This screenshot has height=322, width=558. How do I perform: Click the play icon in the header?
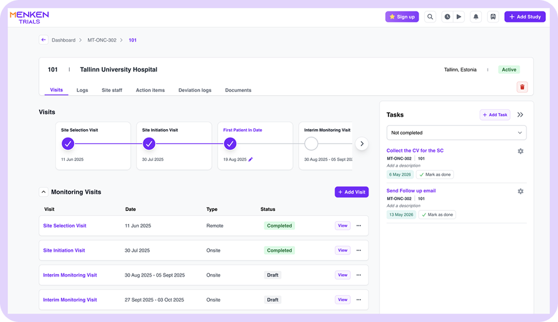pyautogui.click(x=459, y=17)
